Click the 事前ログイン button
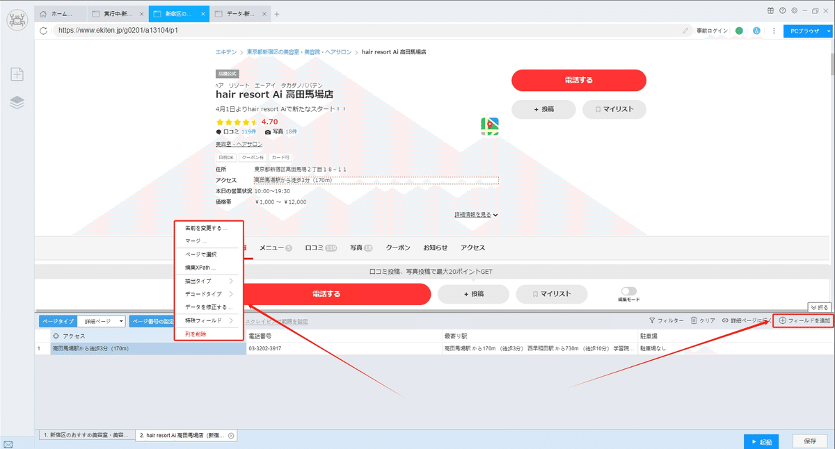 click(x=712, y=31)
